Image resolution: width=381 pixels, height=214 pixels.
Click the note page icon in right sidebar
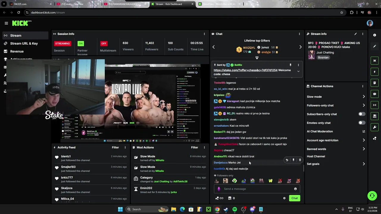coord(374,83)
